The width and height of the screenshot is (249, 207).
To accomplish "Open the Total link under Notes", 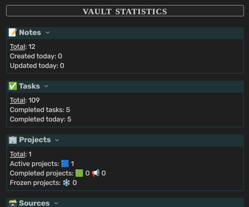I will (x=17, y=47).
